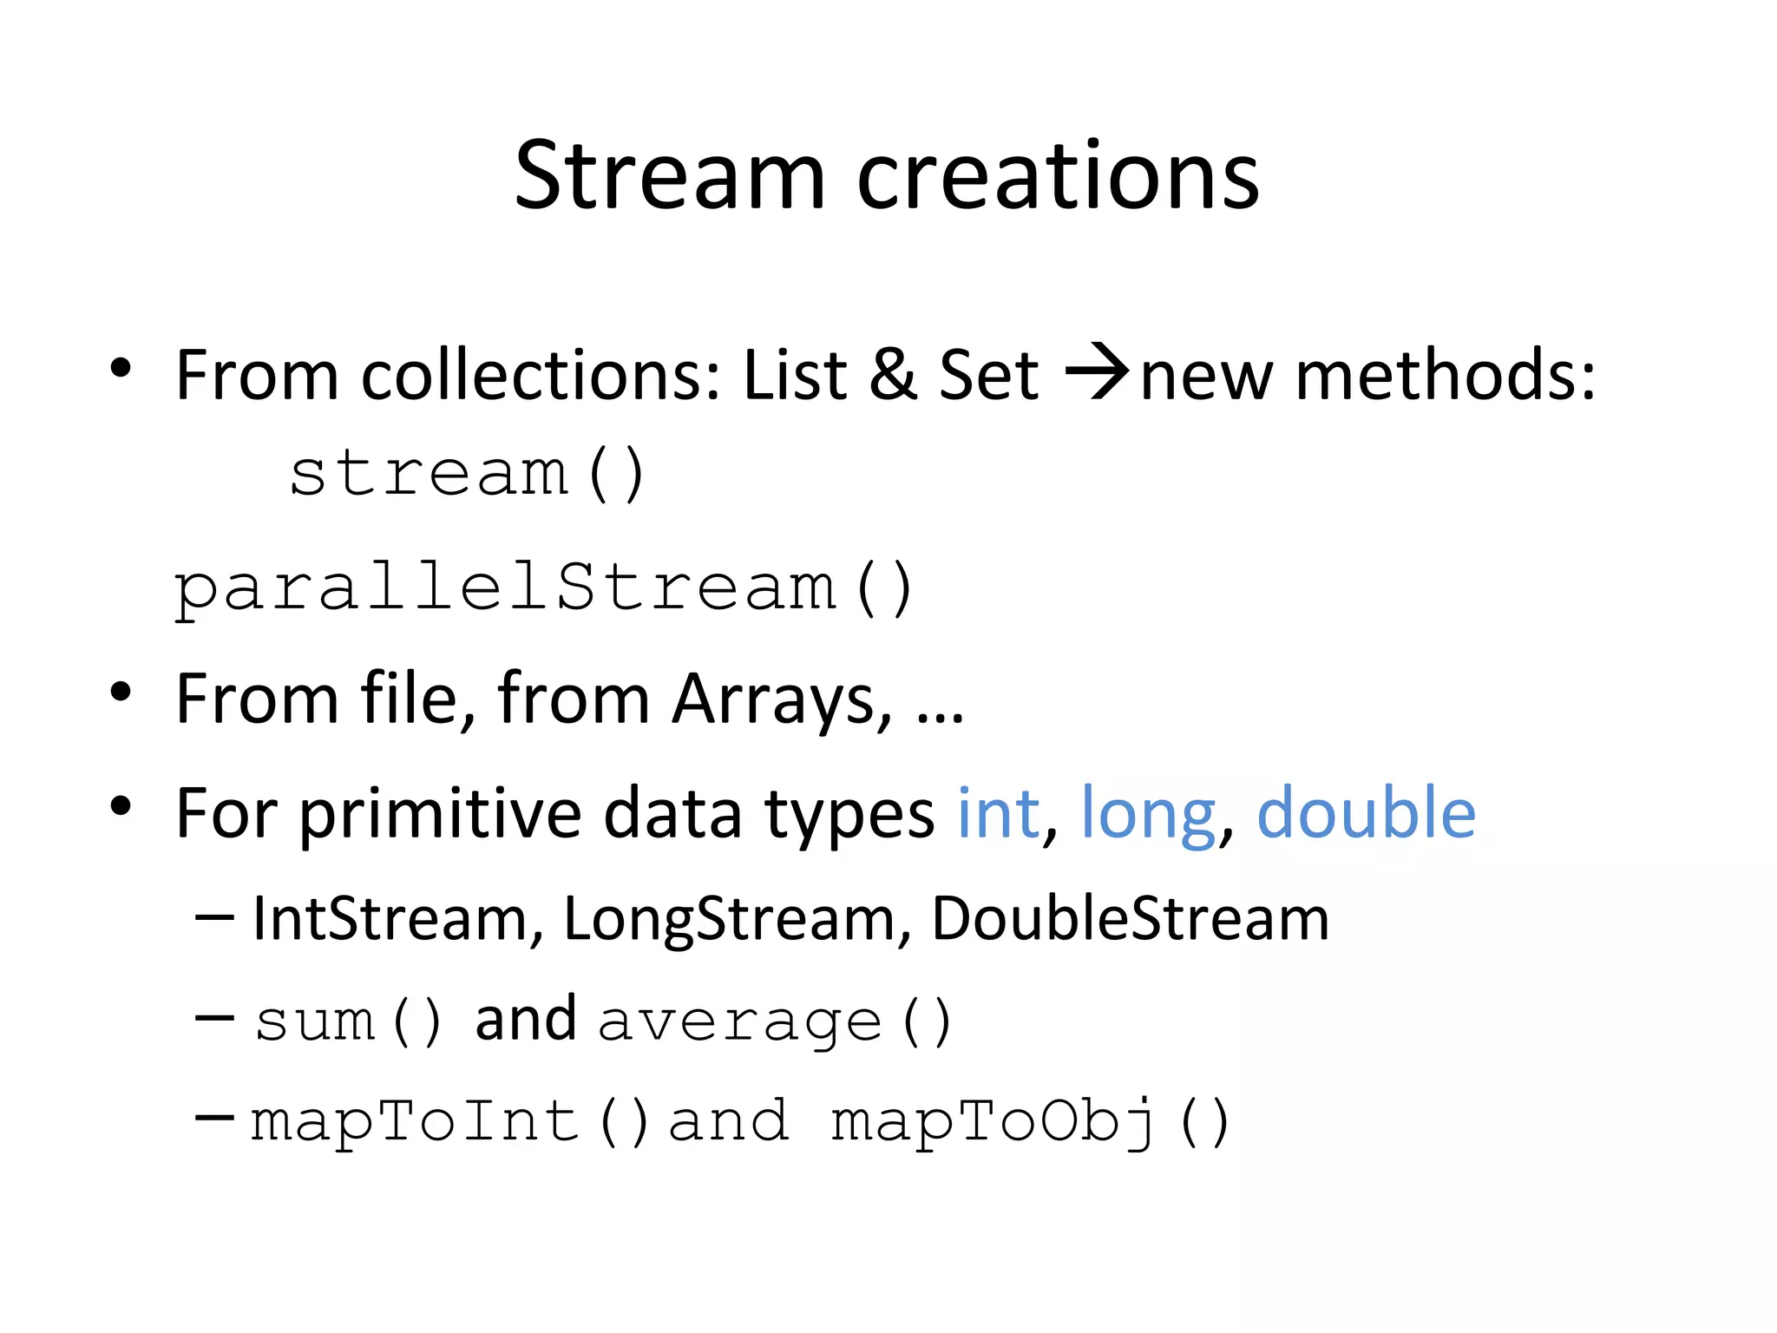Click the bullet before 'From file, from Arrays'
This screenshot has height=1333, width=1777.
(121, 692)
